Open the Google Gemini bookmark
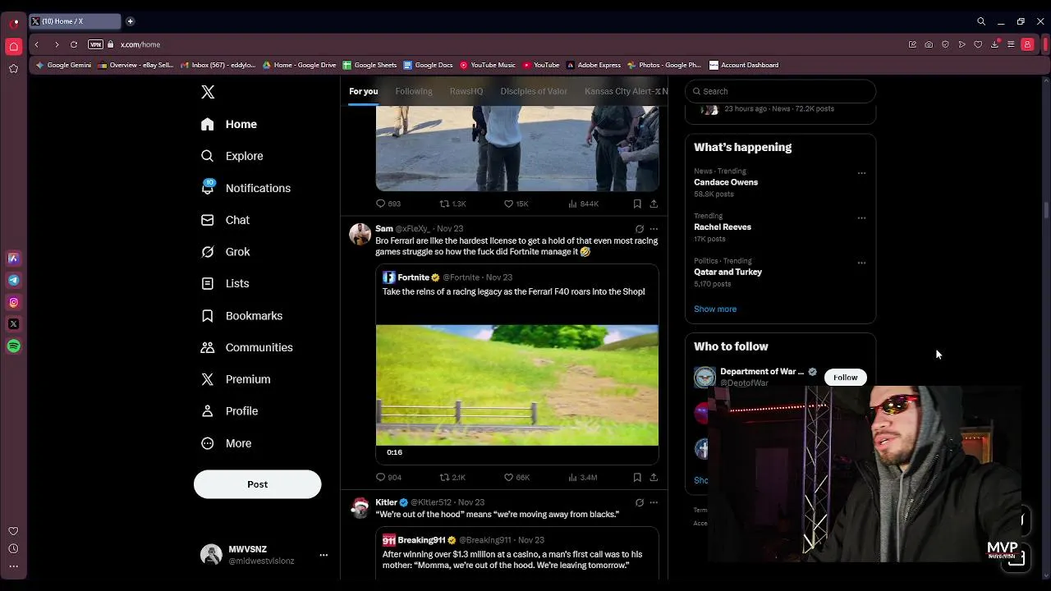Image resolution: width=1051 pixels, height=591 pixels. (x=63, y=65)
